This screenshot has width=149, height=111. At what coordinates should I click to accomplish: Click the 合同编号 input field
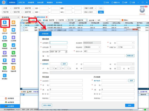click(x=59, y=43)
